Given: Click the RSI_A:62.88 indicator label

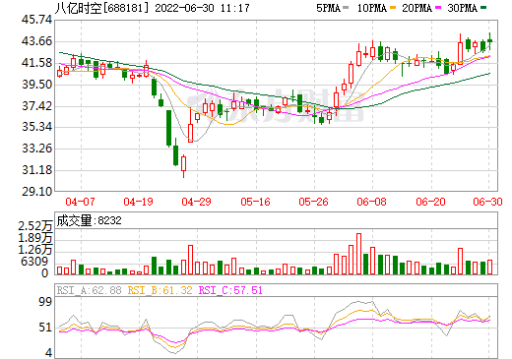Looking at the screenshot, I should coord(89,290).
